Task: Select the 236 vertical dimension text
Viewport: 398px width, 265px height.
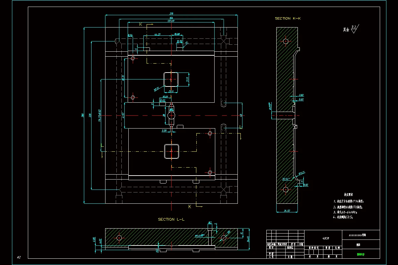Action: point(90,115)
